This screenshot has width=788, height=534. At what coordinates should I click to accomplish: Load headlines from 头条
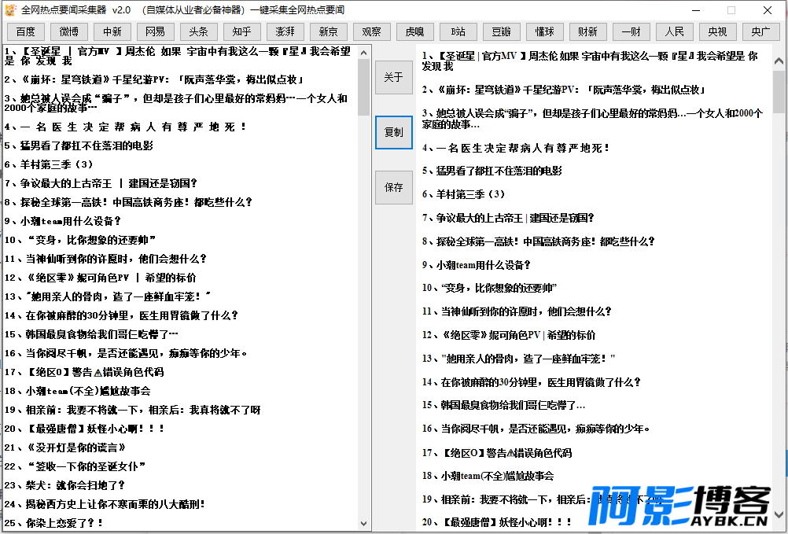pos(199,31)
